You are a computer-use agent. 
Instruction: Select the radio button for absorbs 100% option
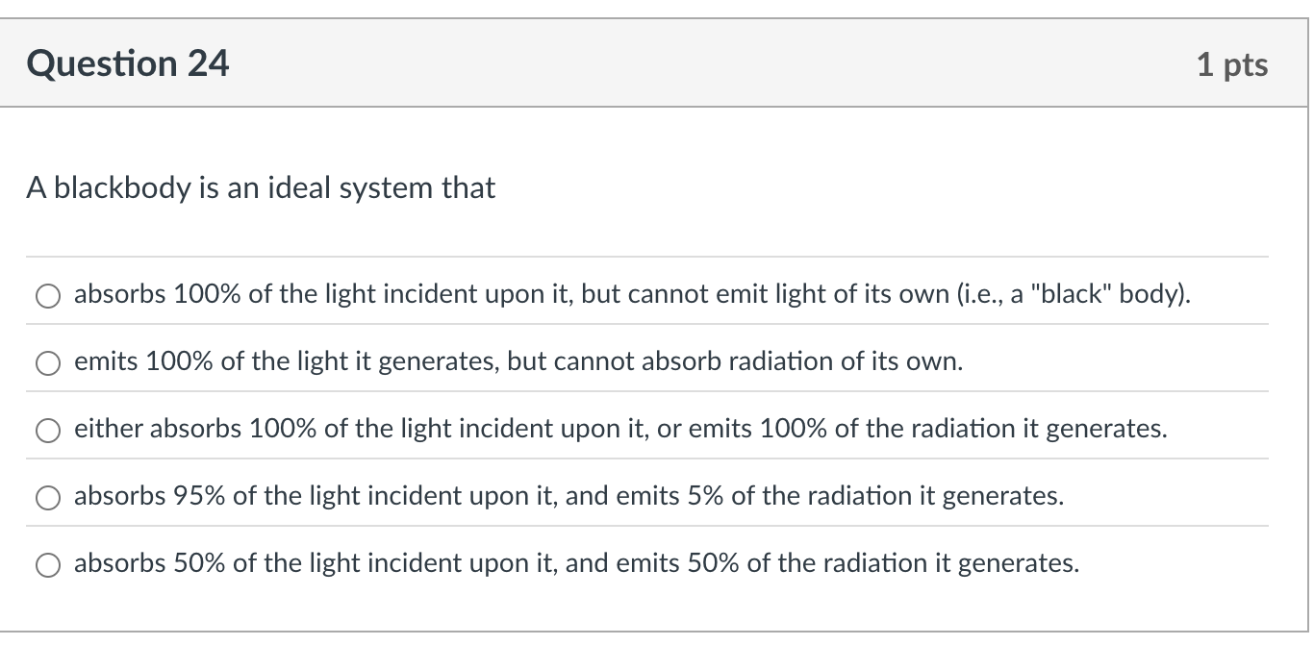47,295
